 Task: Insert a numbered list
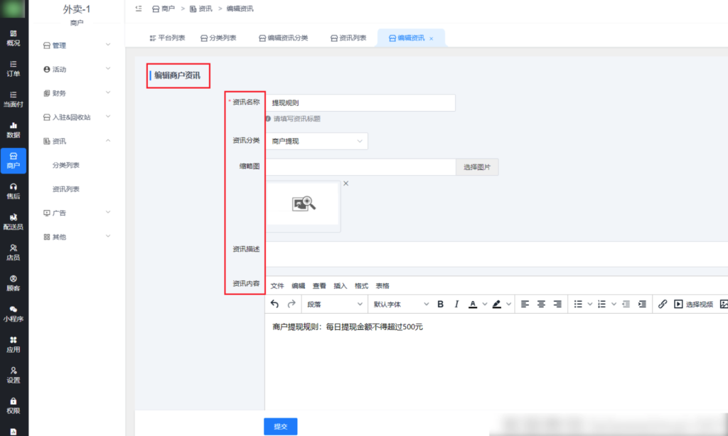coord(603,304)
